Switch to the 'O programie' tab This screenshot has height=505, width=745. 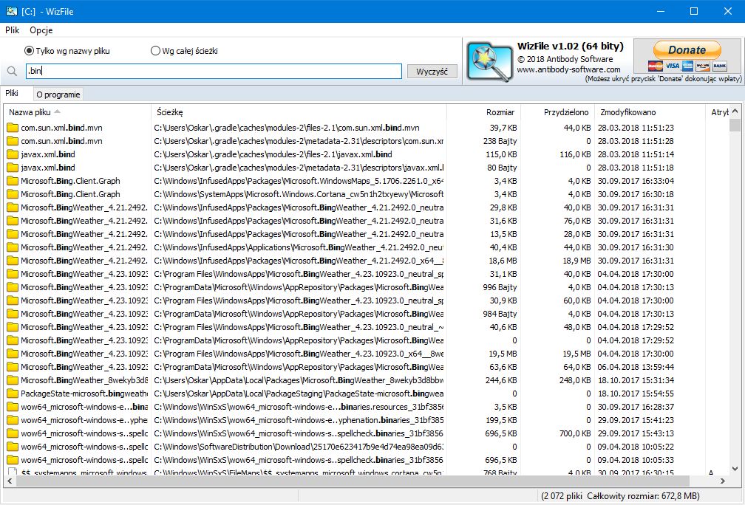pos(58,95)
